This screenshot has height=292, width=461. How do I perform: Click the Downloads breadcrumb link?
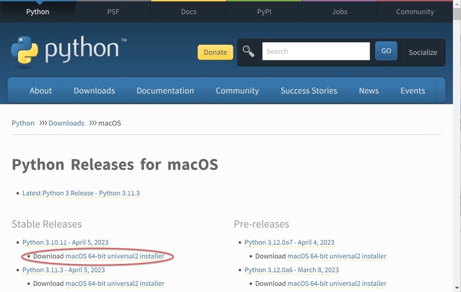(66, 123)
